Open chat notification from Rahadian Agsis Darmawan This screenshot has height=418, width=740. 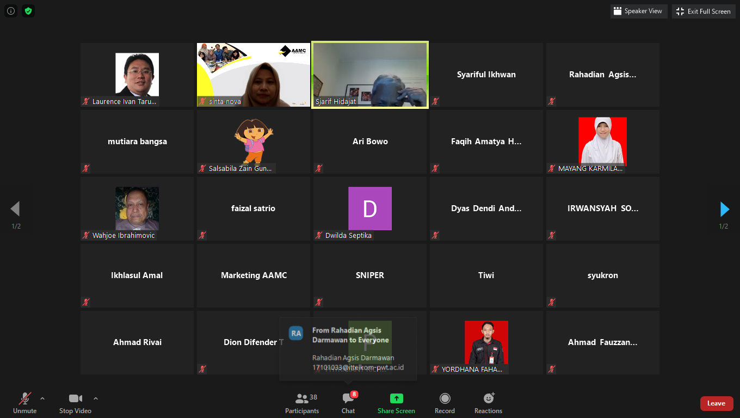pos(348,348)
